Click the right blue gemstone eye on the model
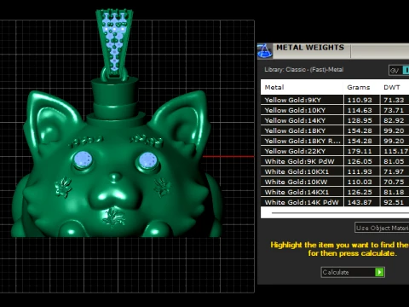 point(147,160)
